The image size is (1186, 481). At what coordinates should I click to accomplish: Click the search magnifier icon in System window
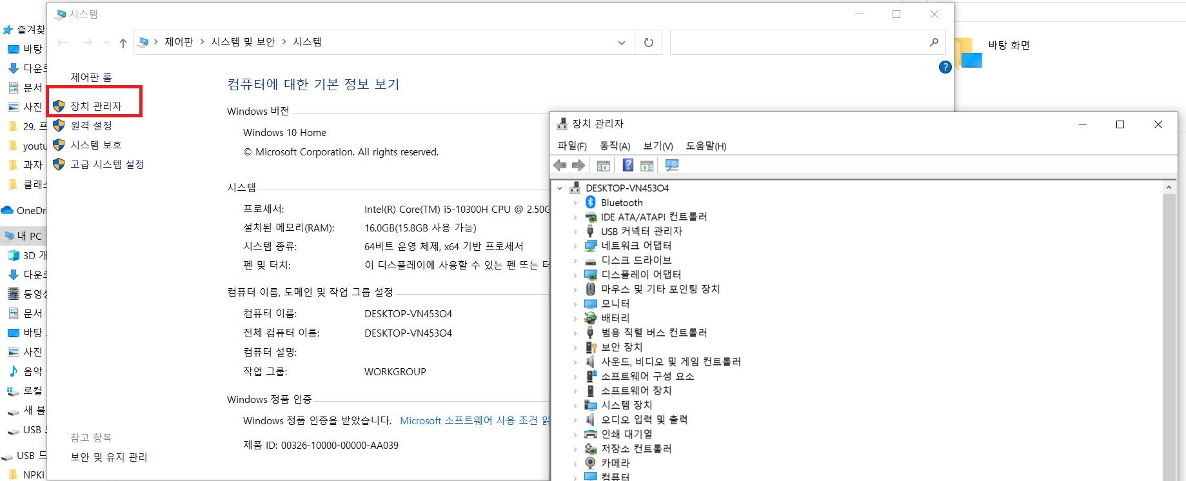[x=934, y=43]
